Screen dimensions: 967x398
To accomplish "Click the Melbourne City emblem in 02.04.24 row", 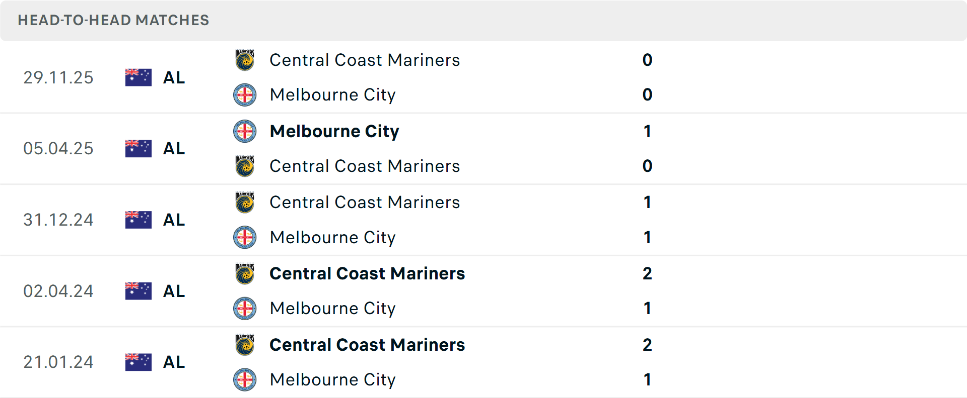I will [245, 309].
